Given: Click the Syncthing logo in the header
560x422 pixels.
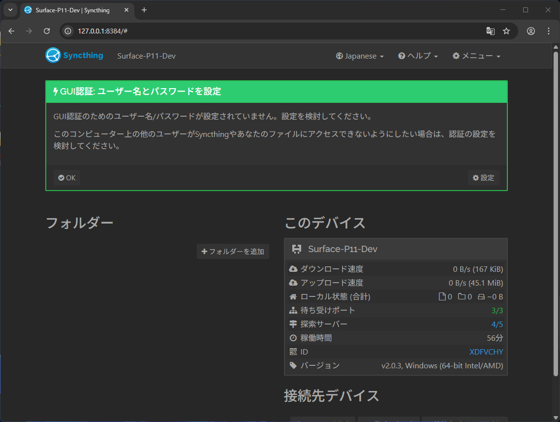Looking at the screenshot, I should [53, 55].
